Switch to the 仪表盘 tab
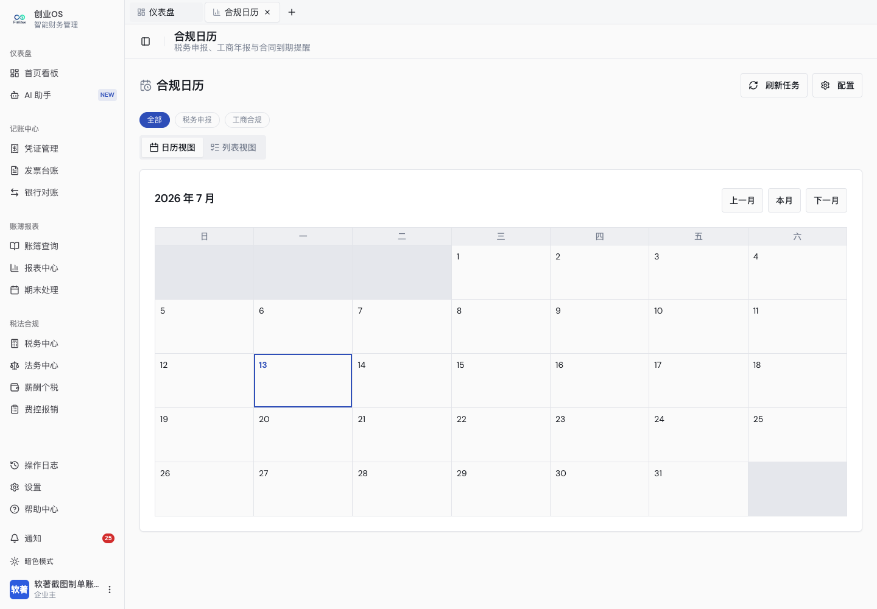The width and height of the screenshot is (877, 609). [x=166, y=12]
